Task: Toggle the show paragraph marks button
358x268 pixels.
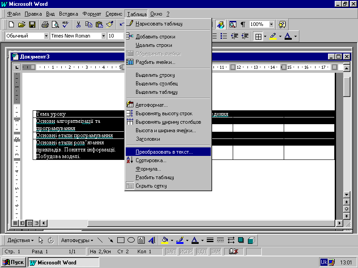Action: point(243,25)
